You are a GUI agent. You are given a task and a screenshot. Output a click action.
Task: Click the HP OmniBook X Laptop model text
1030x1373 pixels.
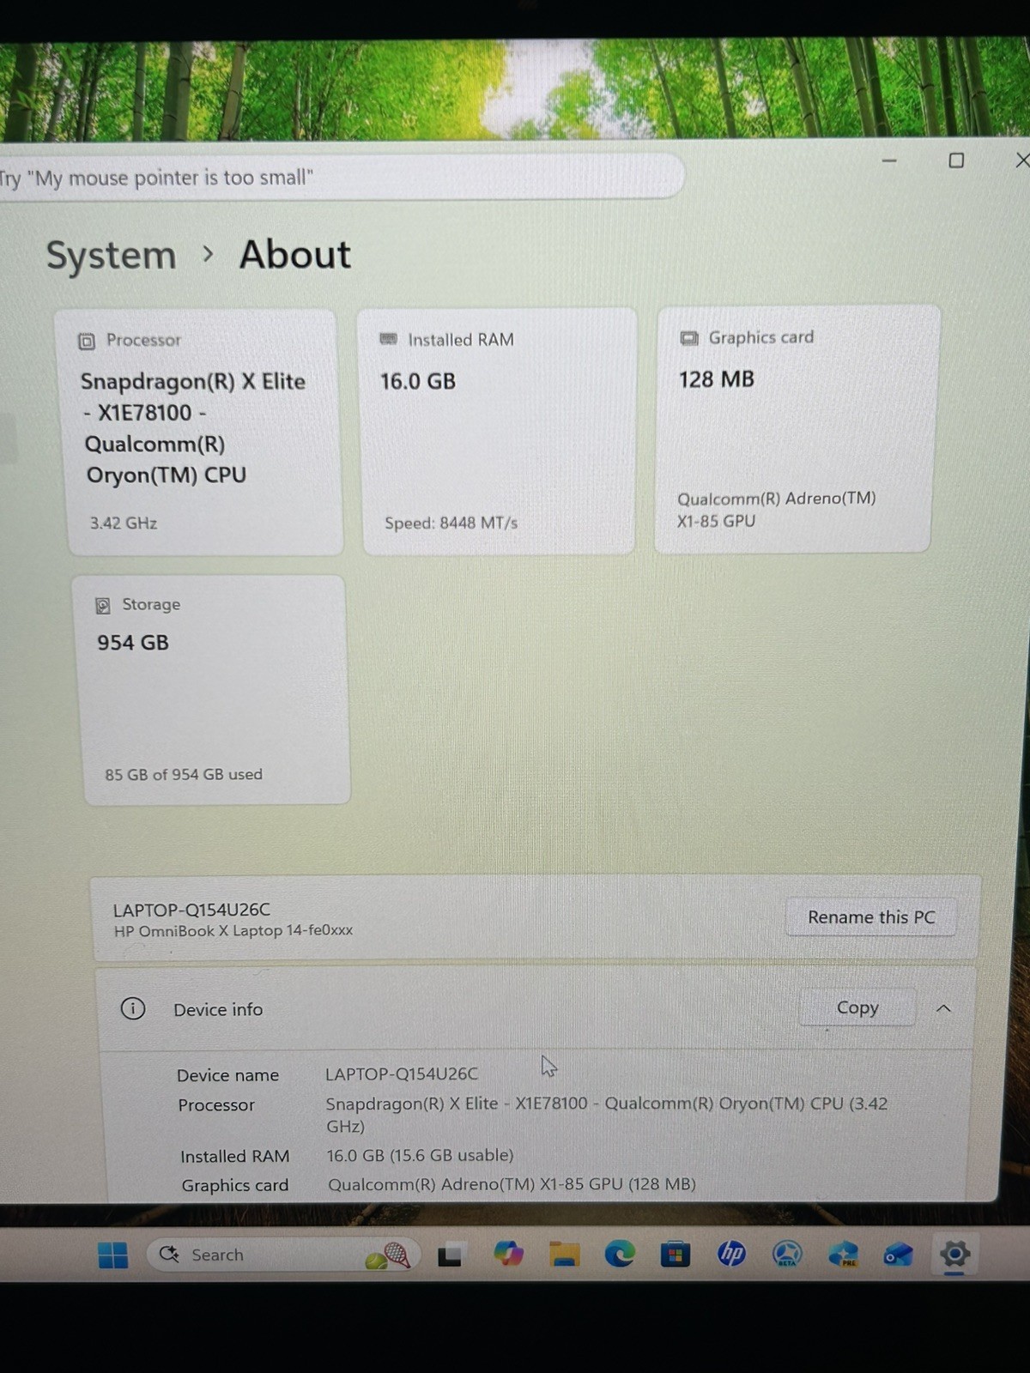[x=233, y=931]
